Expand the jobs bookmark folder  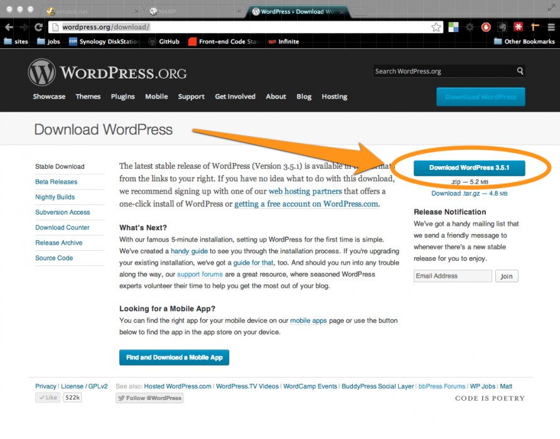[48, 42]
